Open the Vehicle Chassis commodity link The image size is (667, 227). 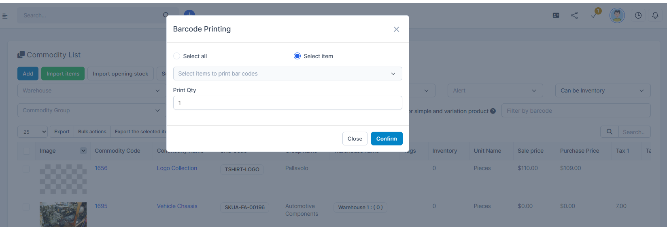coord(177,206)
